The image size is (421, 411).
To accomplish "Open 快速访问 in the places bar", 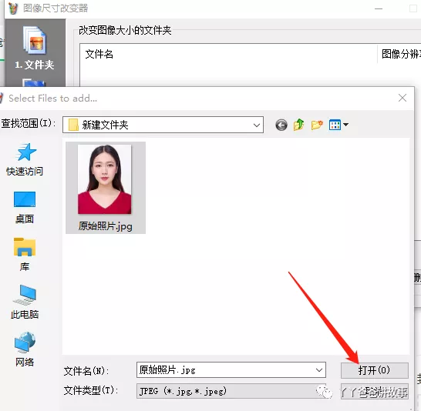I will (25, 159).
